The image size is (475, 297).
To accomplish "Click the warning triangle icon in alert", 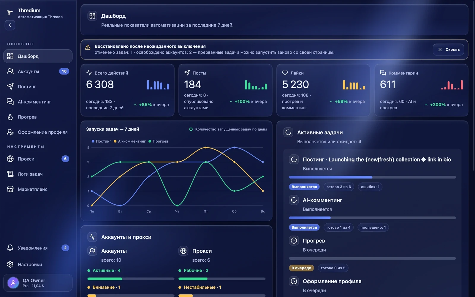I will pos(88,47).
